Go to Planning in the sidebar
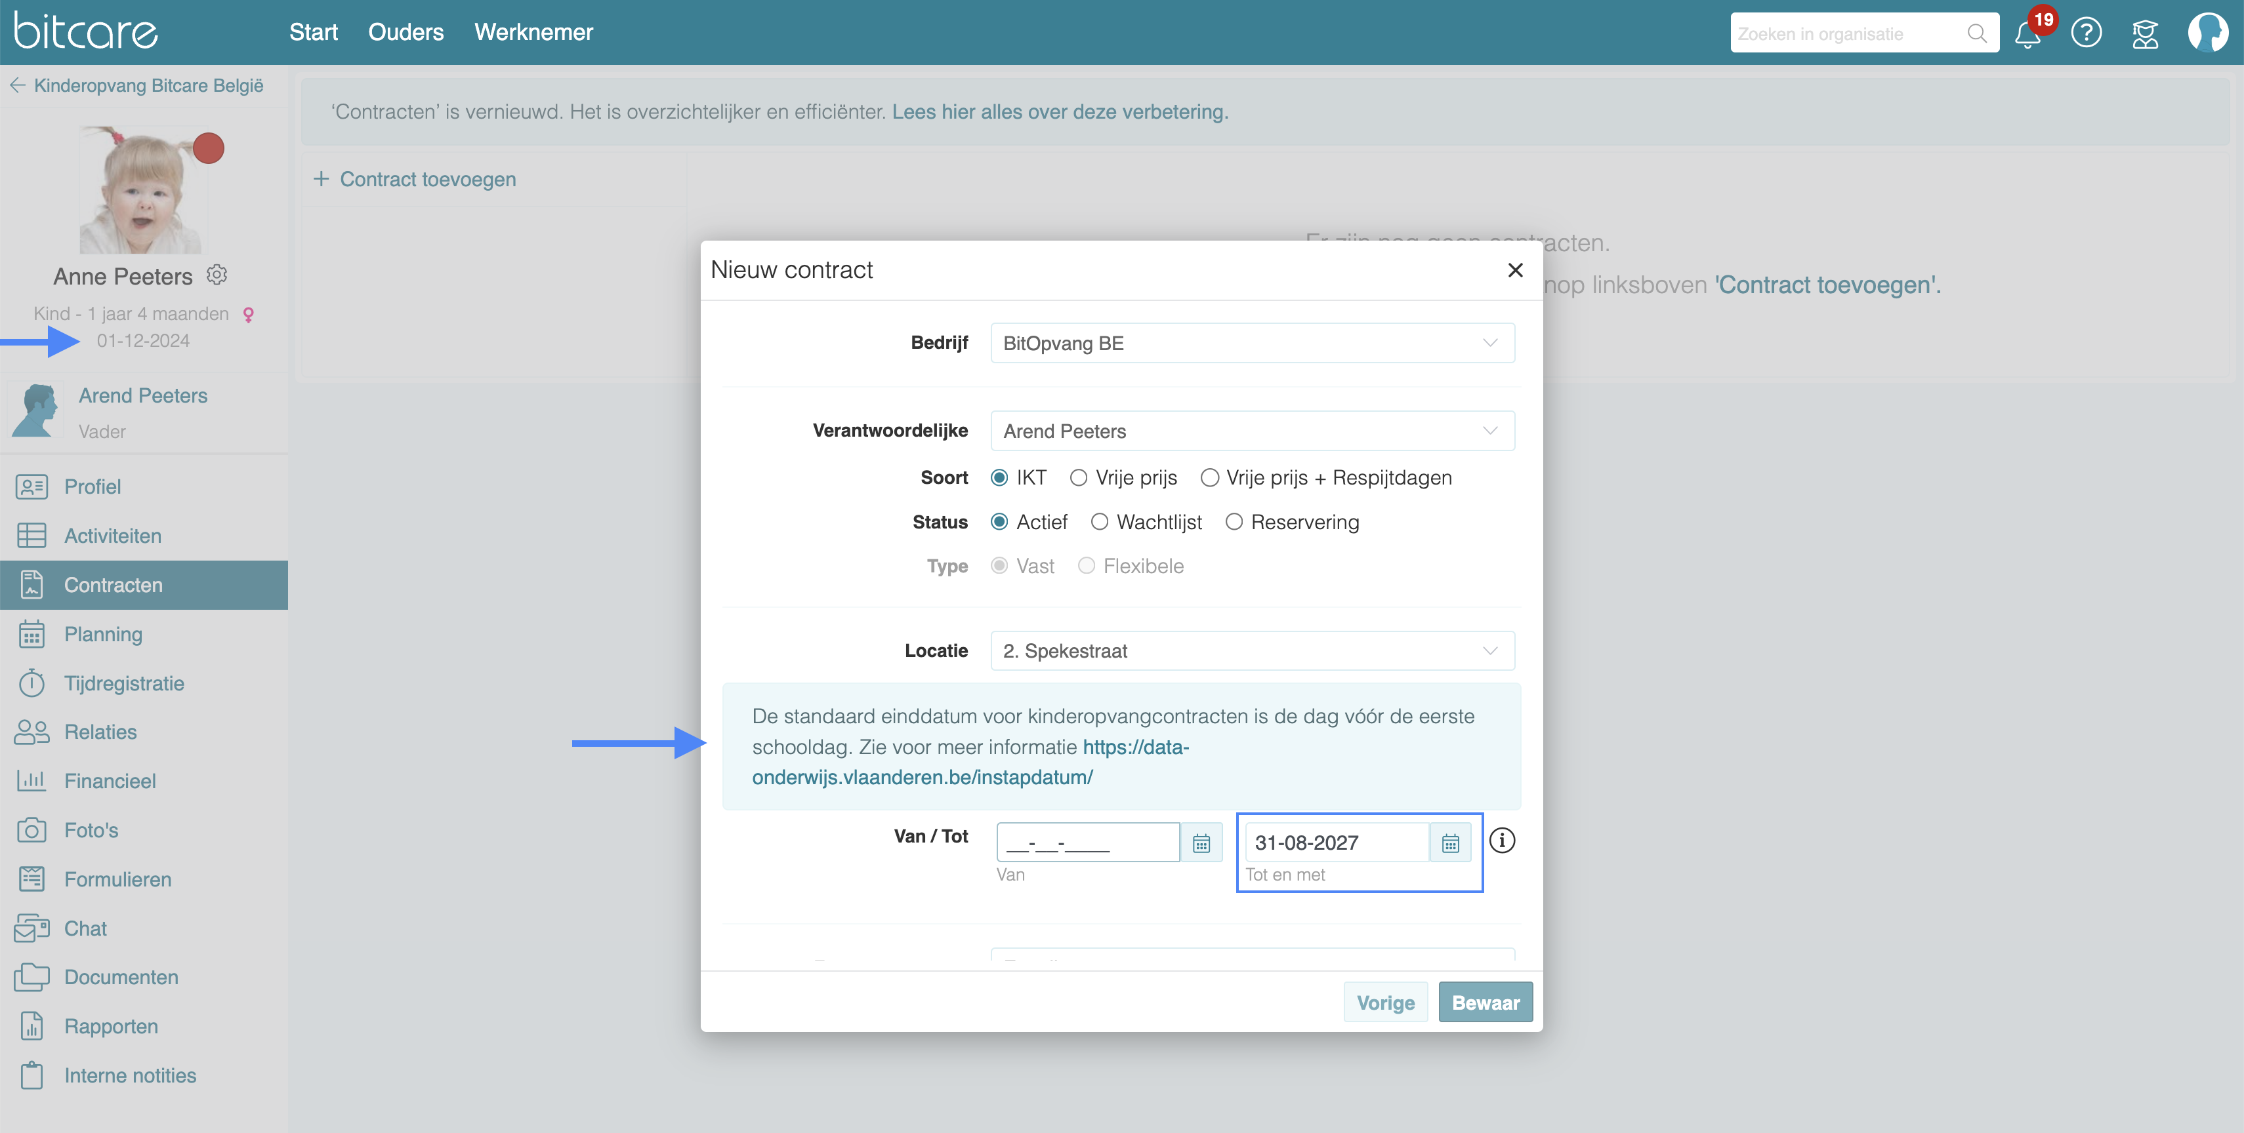The image size is (2244, 1133). [x=103, y=635]
